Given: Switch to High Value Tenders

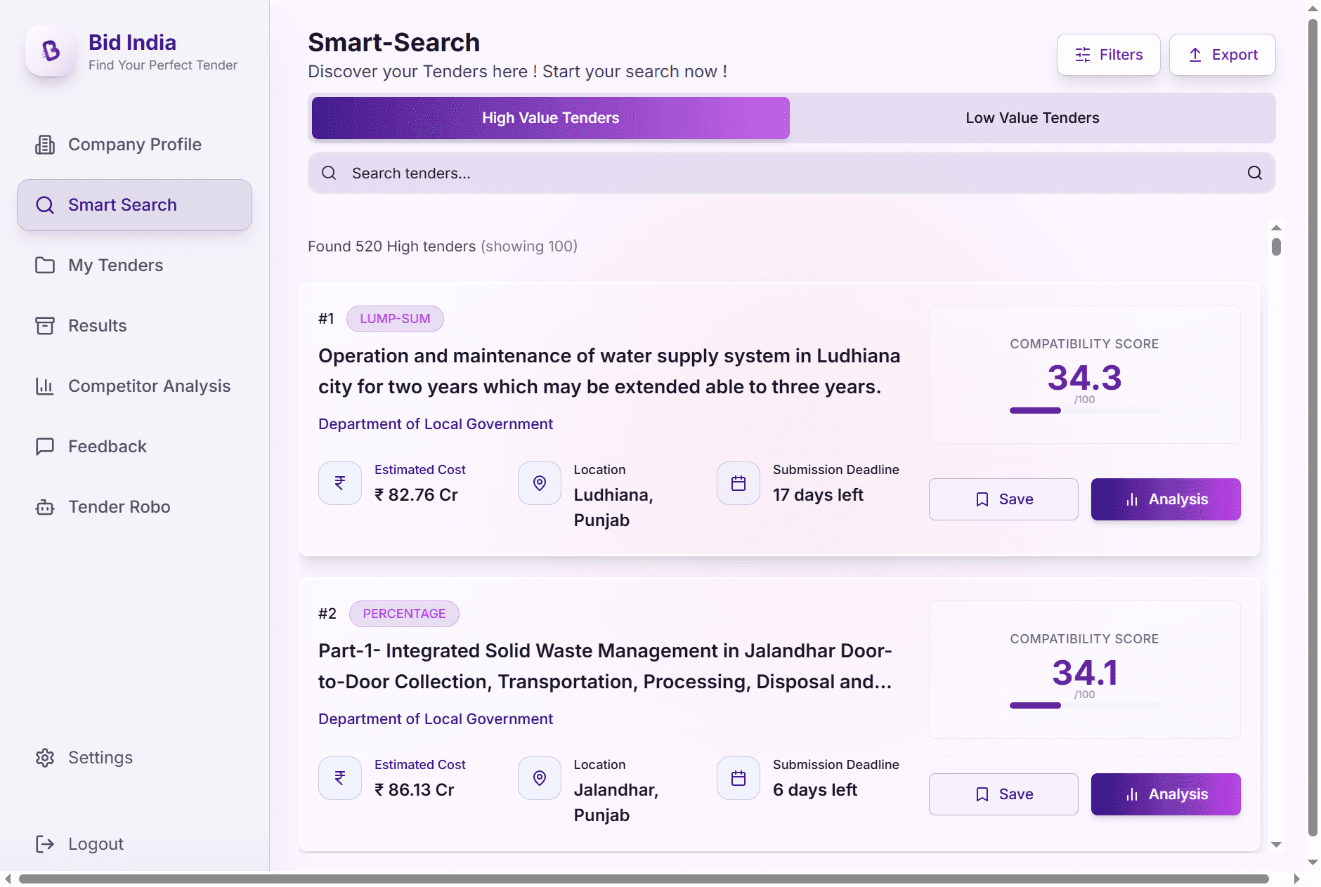Looking at the screenshot, I should point(550,117).
